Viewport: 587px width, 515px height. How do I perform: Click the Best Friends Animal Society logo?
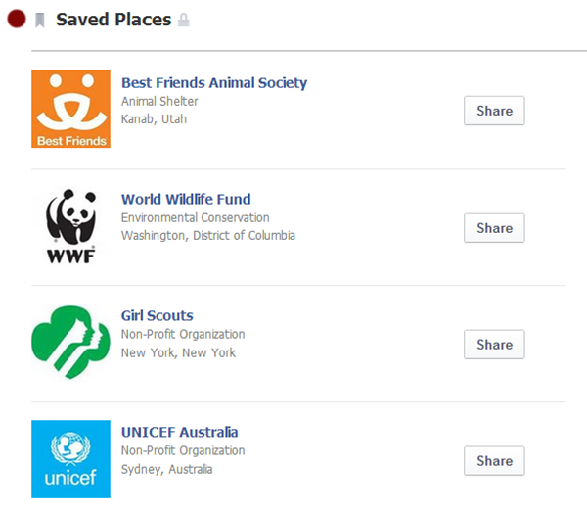coord(70,109)
